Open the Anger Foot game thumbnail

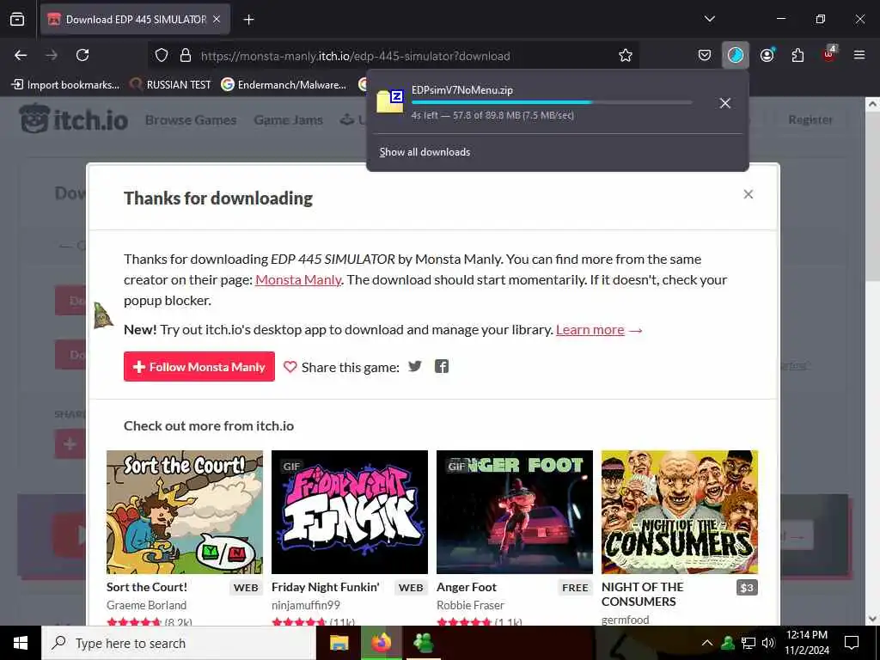(x=515, y=512)
